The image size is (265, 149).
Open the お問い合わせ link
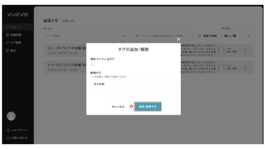point(17,138)
